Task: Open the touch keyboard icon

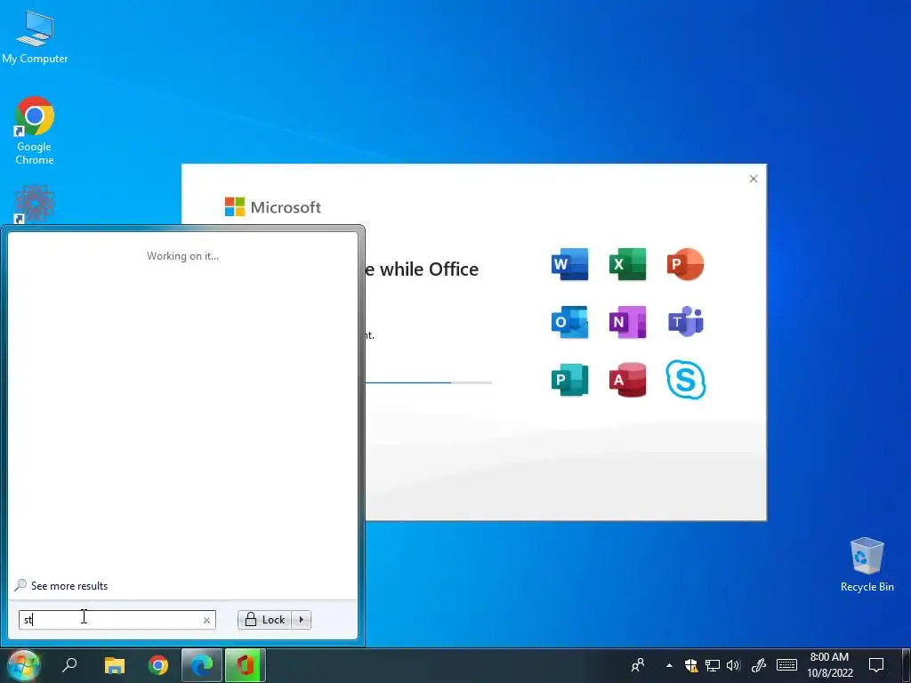Action: [786, 665]
